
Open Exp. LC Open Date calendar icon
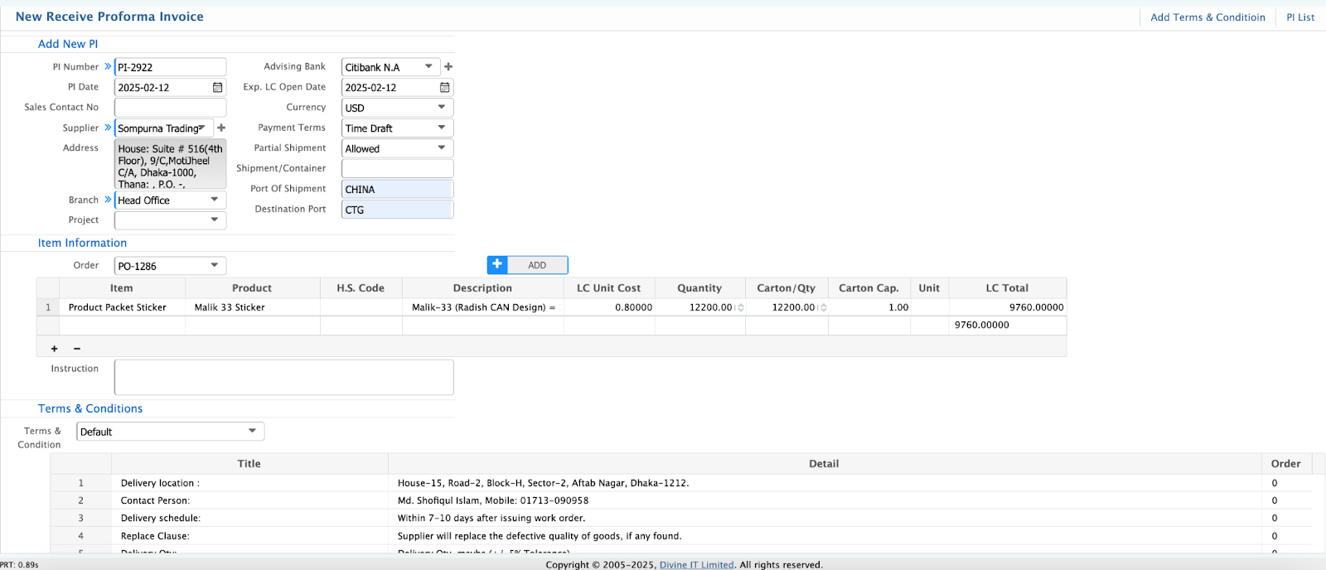click(444, 88)
